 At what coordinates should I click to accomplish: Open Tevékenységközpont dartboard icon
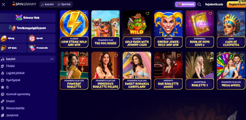coord(12,28)
